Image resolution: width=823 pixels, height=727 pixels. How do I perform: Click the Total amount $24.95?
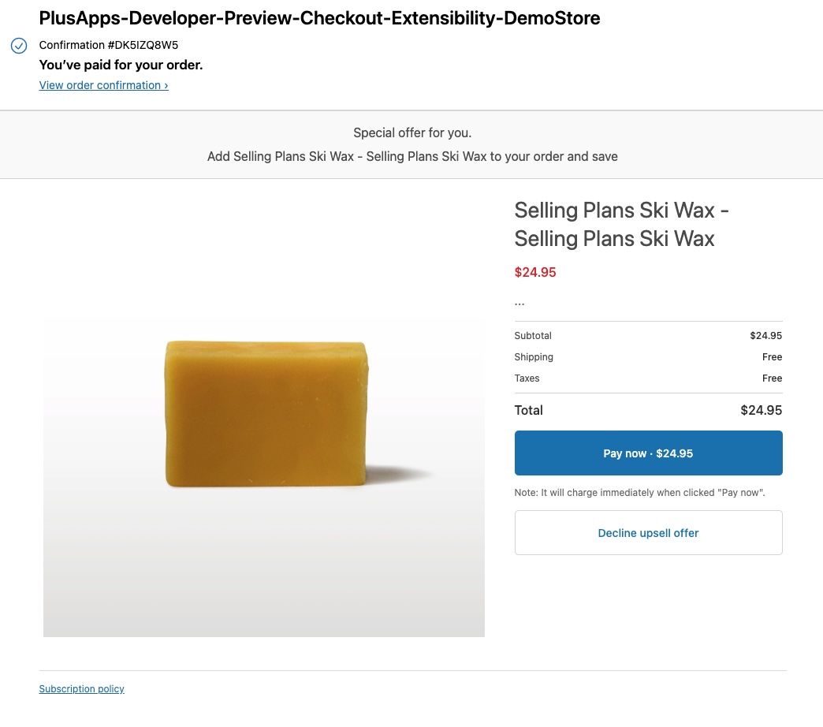coord(761,410)
